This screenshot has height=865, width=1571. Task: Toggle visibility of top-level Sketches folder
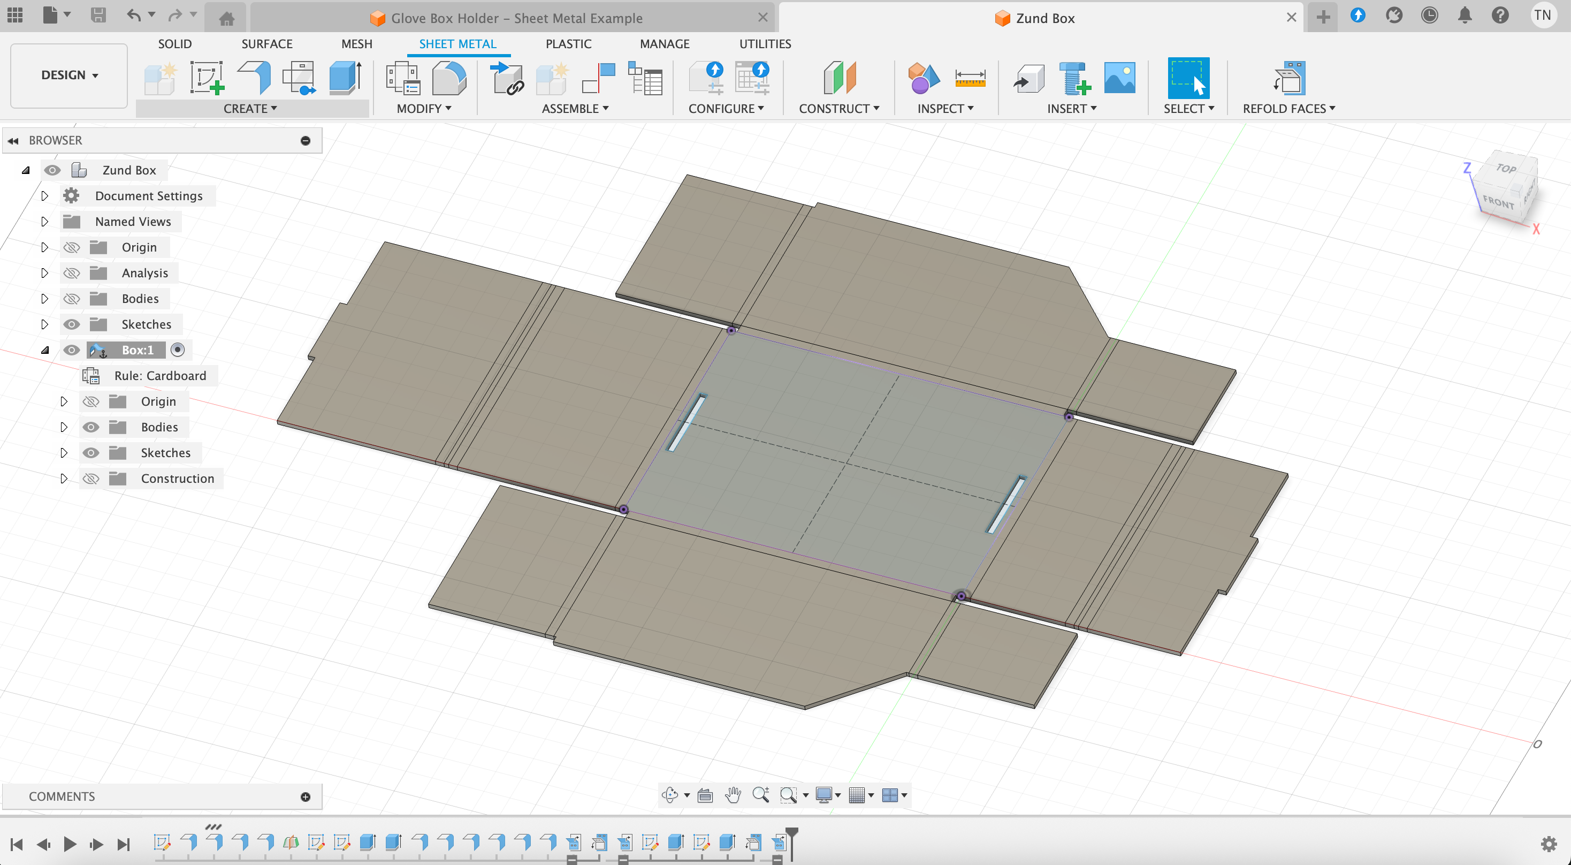pyautogui.click(x=71, y=324)
